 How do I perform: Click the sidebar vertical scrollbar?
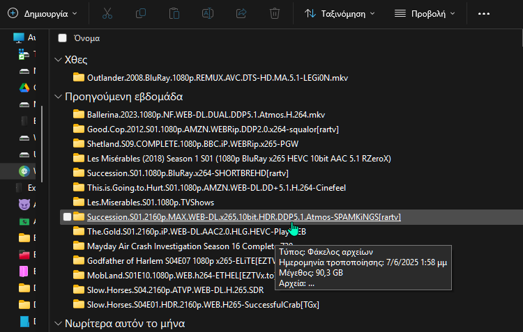tap(42, 144)
